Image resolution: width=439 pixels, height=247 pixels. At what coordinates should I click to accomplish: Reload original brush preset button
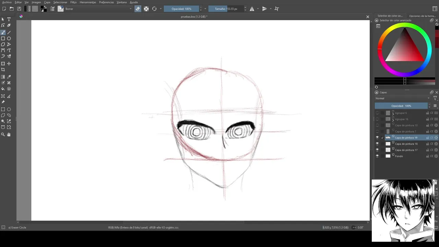(x=154, y=9)
